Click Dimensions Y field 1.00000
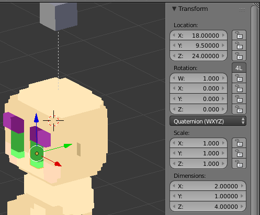Image resolution: width=260 pixels, height=215 pixels. [x=208, y=196]
